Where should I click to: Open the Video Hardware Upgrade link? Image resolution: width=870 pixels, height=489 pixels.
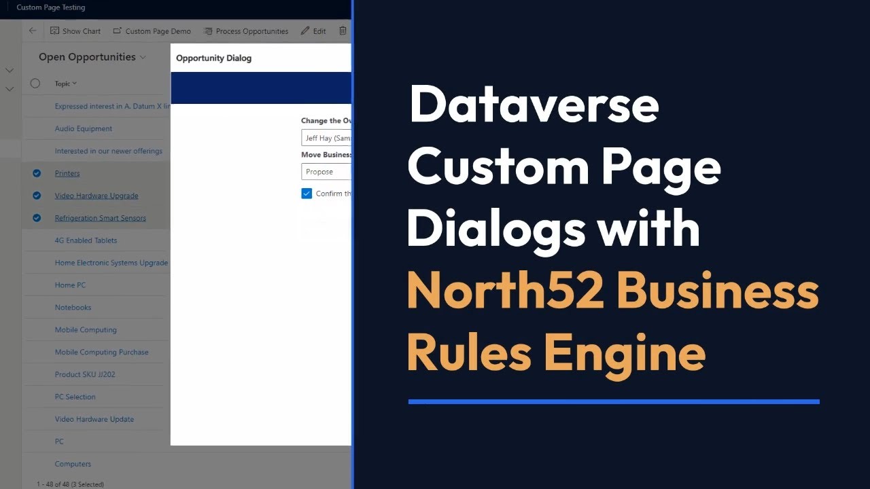97,196
